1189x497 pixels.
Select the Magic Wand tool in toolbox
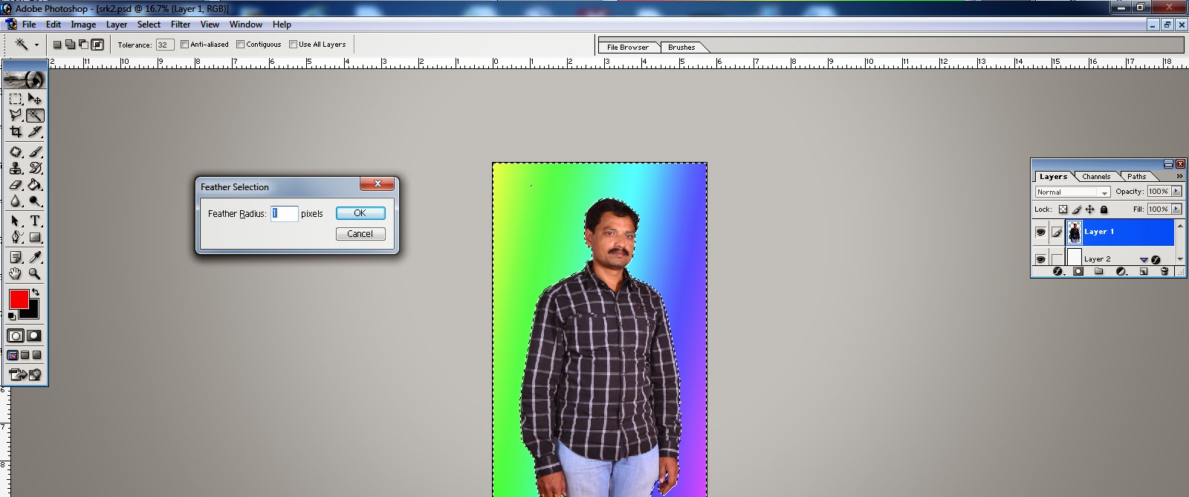point(35,115)
